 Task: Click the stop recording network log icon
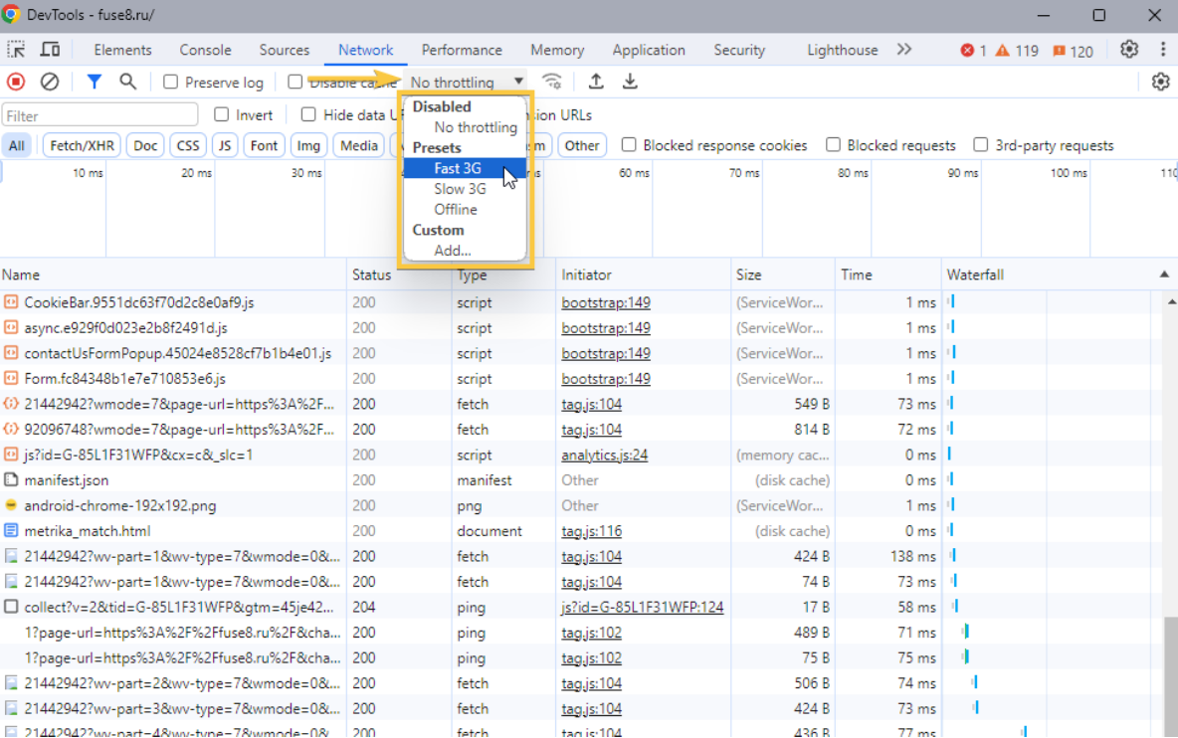pyautogui.click(x=16, y=82)
